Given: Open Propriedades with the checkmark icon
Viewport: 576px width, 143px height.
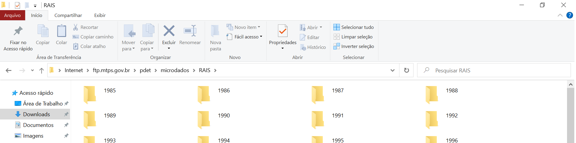Looking at the screenshot, I should coord(282,31).
